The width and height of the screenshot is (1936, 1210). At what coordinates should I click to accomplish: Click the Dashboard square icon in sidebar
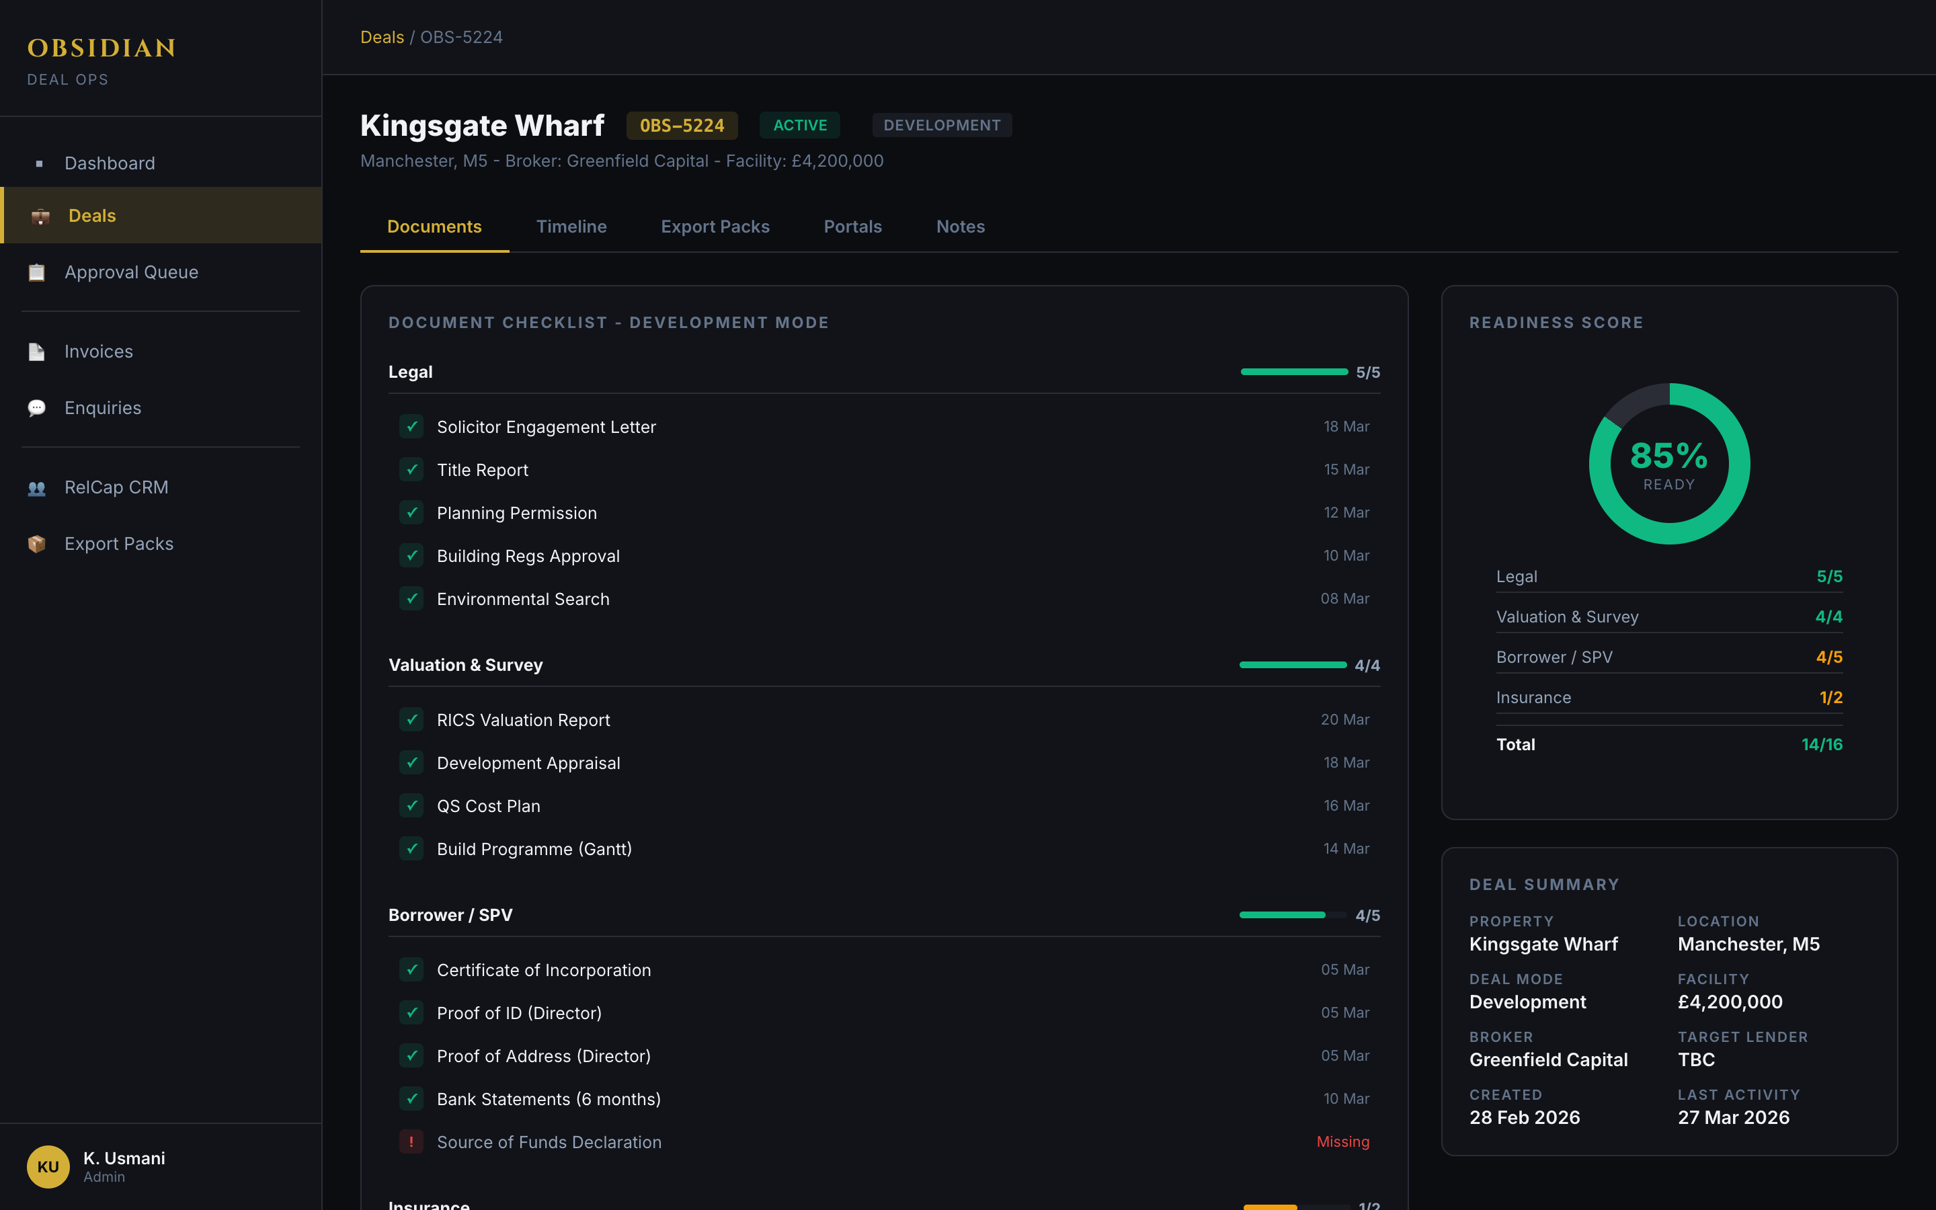(x=38, y=163)
